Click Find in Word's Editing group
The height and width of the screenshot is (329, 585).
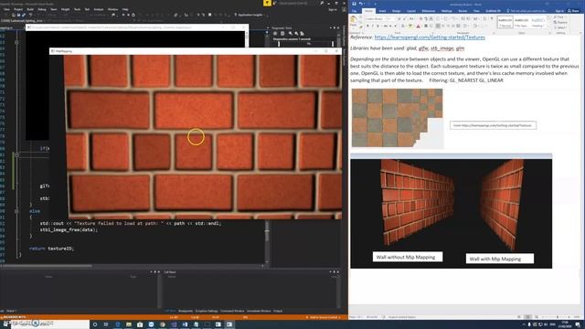click(559, 17)
